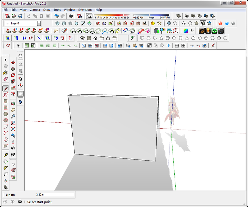This screenshot has width=248, height=207.
Task: Open the Draw menu
Action: click(x=47, y=10)
